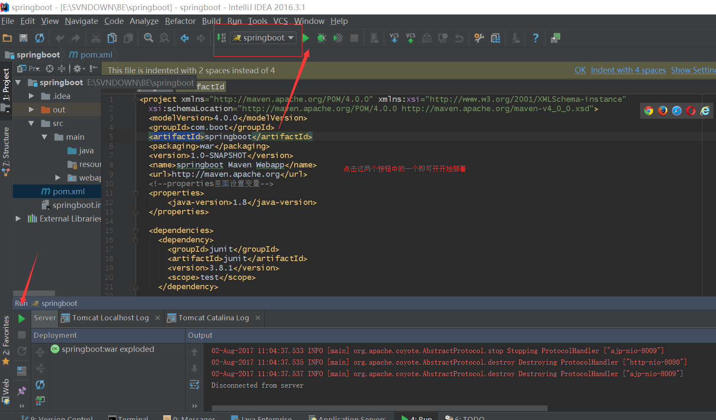The height and width of the screenshot is (420, 716).
Task: Rerun server with green play in Run panel
Action: (x=22, y=319)
